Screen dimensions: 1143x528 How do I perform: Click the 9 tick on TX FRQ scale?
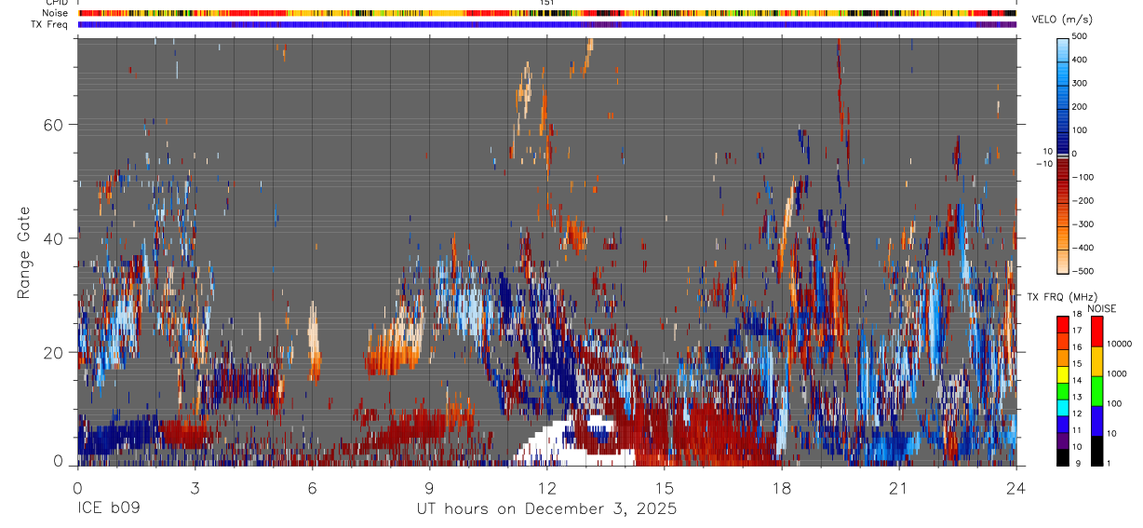tap(1078, 463)
